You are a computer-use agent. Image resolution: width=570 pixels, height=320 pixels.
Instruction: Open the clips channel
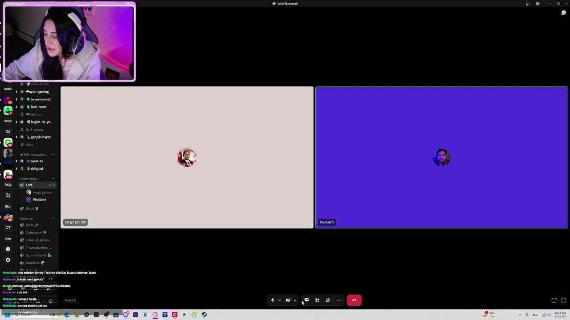(37, 145)
